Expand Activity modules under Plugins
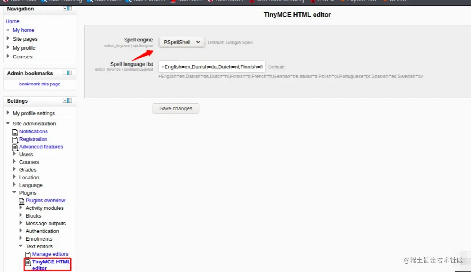The image size is (471, 272). [21, 208]
